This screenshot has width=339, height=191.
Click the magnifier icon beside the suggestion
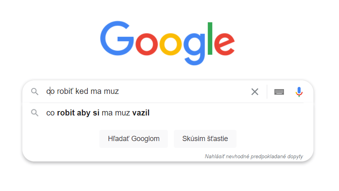tap(35, 113)
